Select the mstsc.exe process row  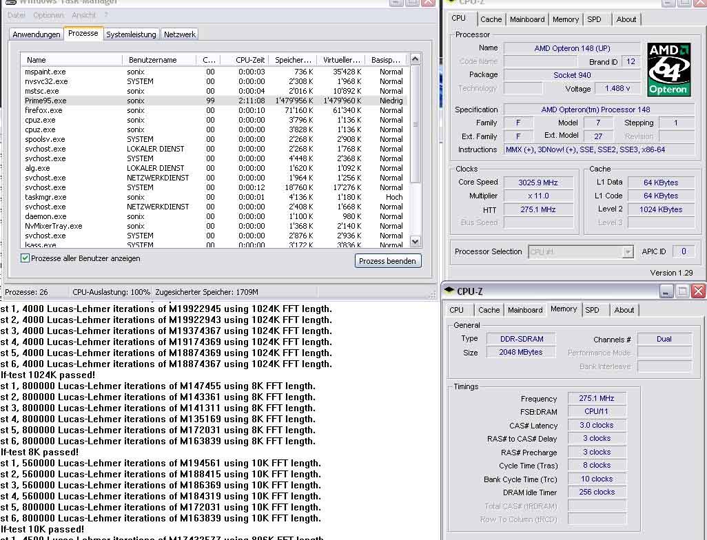tap(214, 91)
